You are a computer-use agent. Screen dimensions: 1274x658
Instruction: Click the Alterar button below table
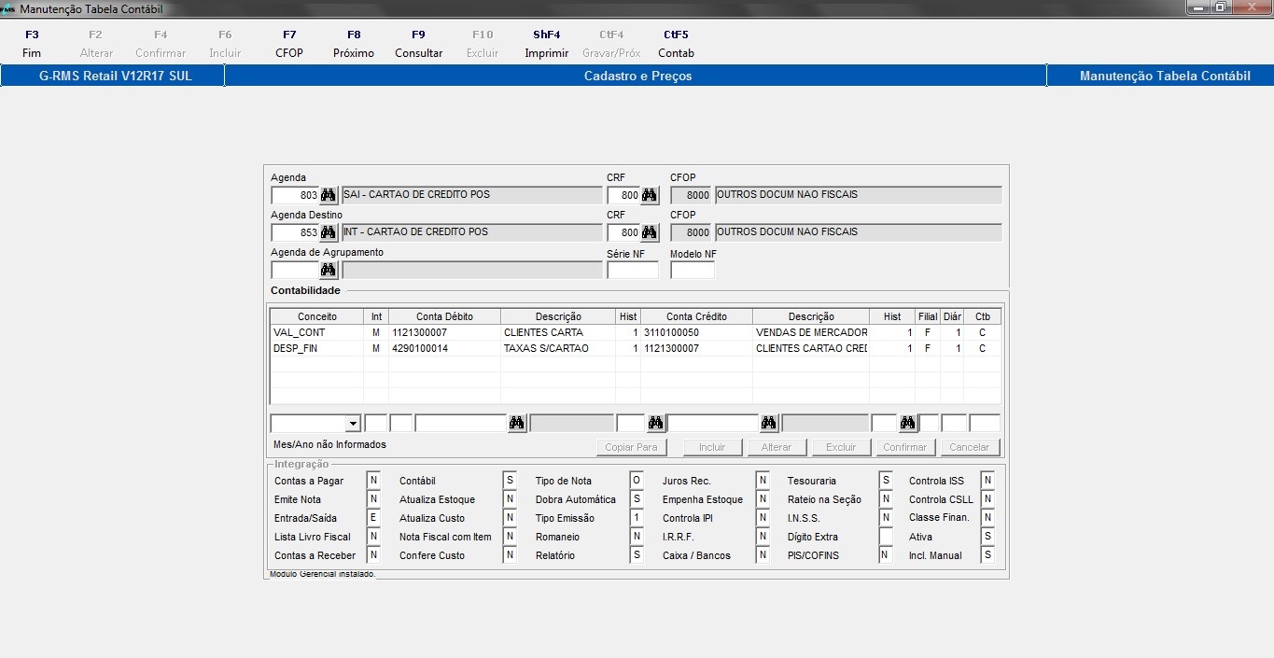(777, 447)
